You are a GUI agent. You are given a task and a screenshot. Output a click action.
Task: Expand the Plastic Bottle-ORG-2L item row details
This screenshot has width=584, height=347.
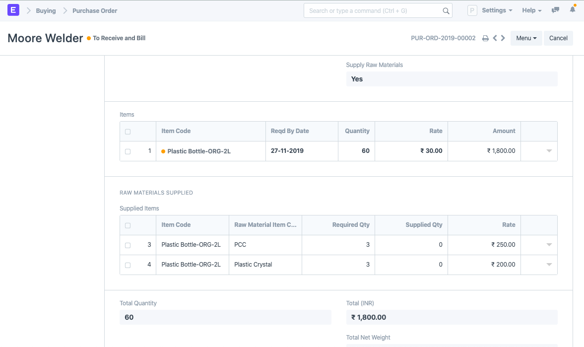(x=549, y=151)
